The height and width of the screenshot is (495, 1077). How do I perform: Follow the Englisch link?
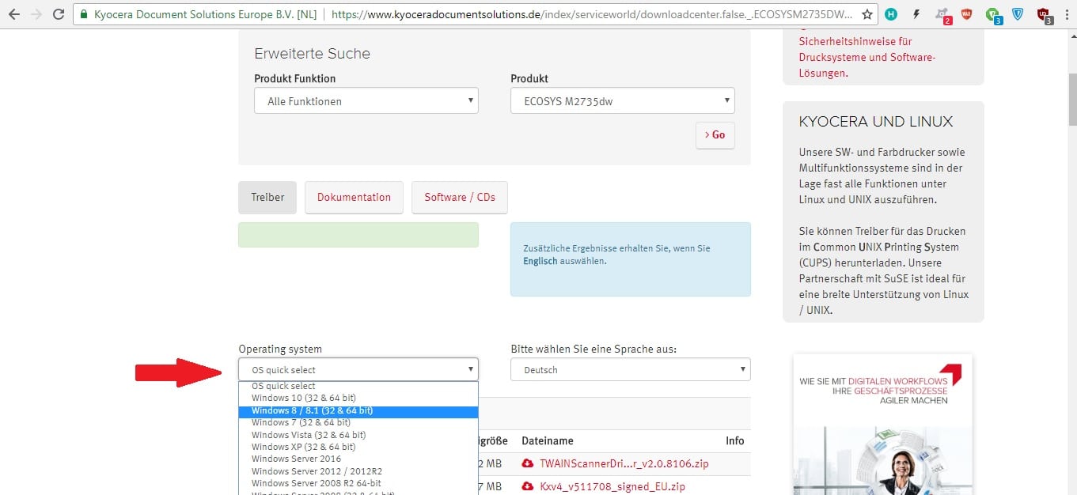pos(540,260)
